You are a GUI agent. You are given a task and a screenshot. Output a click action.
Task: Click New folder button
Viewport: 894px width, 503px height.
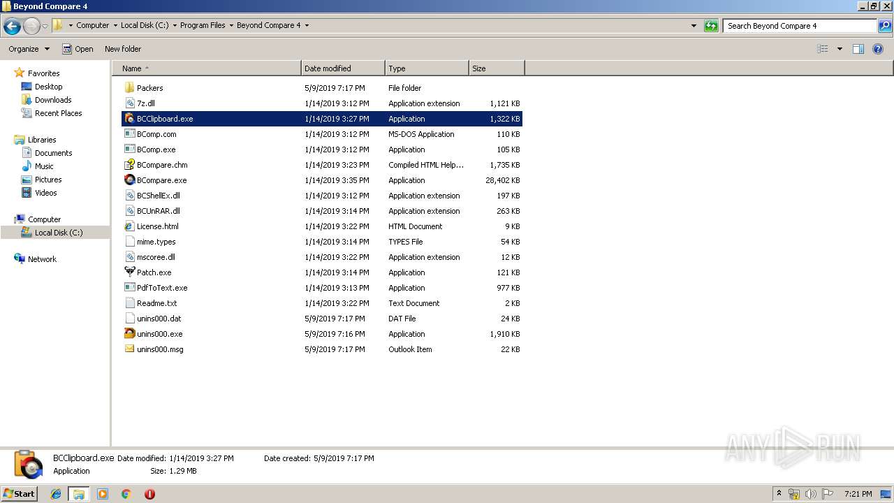pos(123,49)
